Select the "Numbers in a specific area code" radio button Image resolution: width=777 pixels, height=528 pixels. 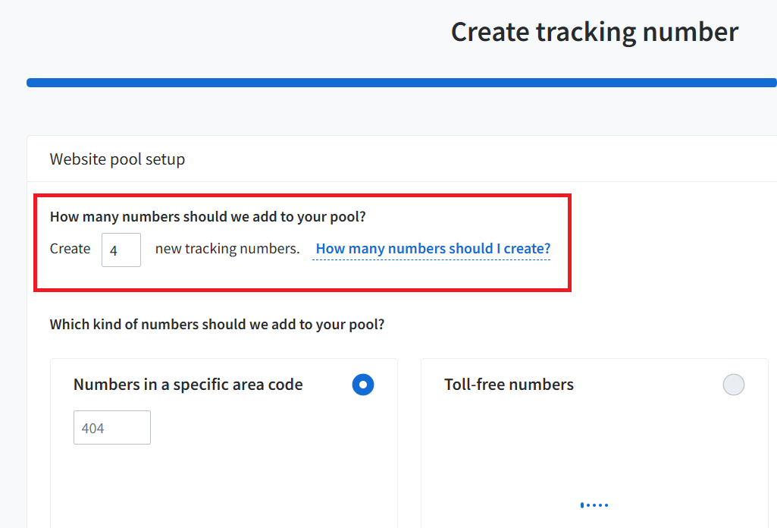click(x=363, y=385)
